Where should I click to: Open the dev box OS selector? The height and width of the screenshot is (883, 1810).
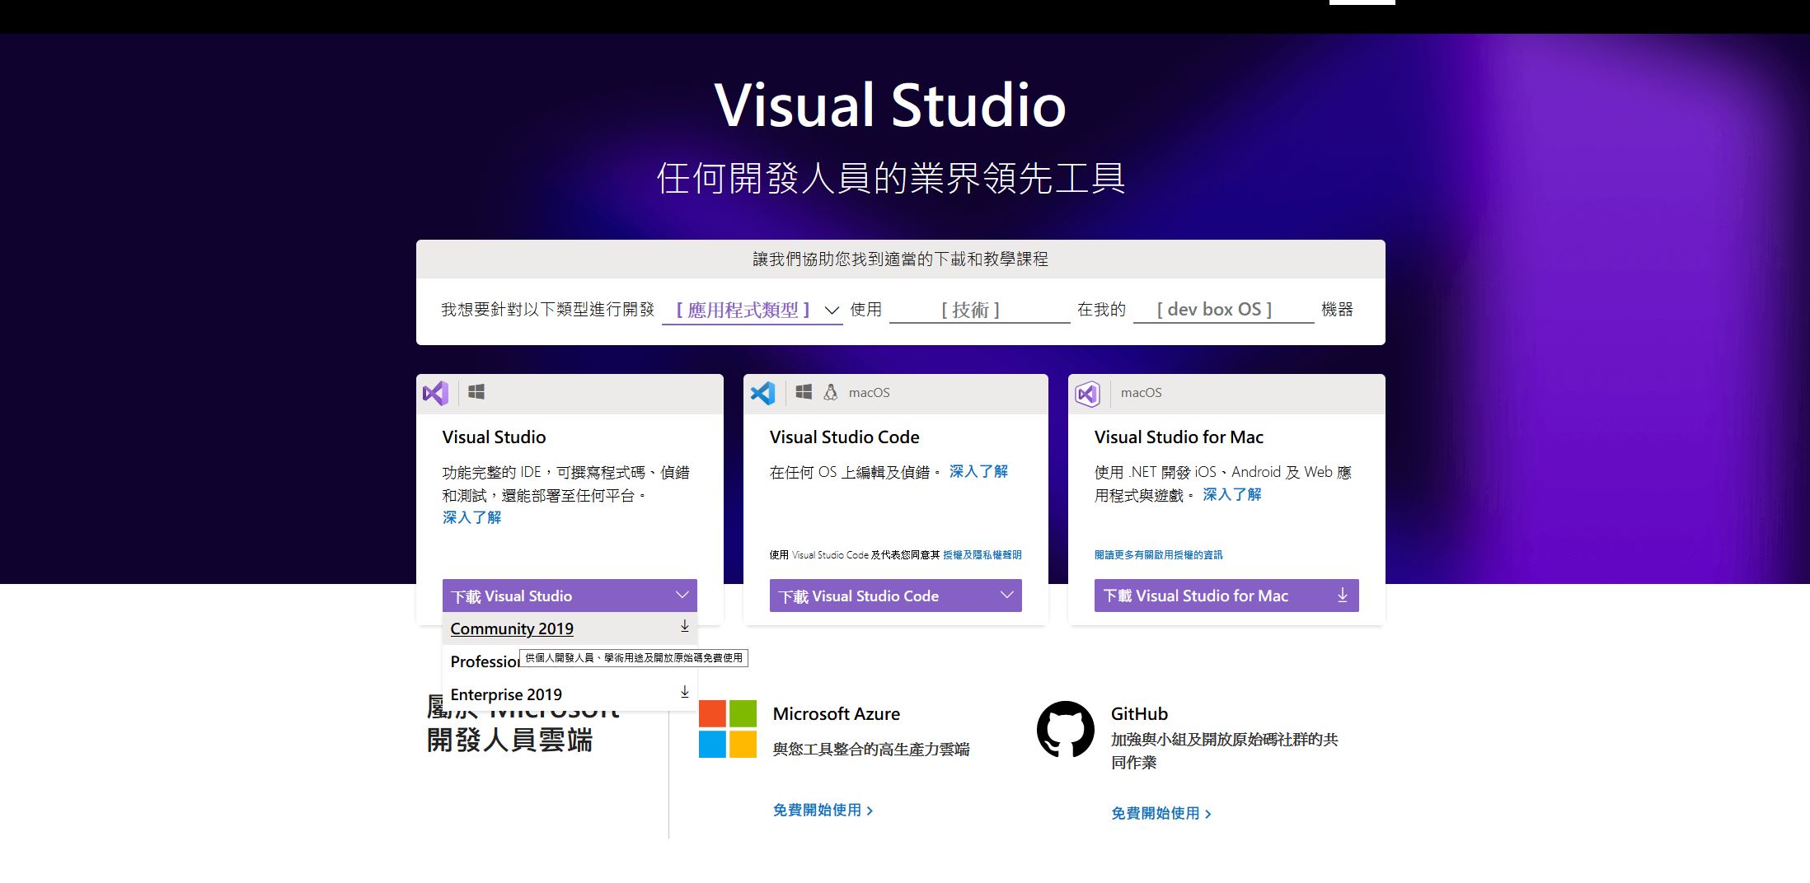pos(1223,310)
